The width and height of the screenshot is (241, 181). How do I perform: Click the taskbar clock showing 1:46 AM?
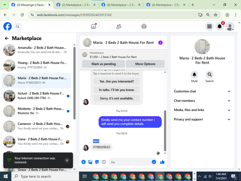coord(221,176)
